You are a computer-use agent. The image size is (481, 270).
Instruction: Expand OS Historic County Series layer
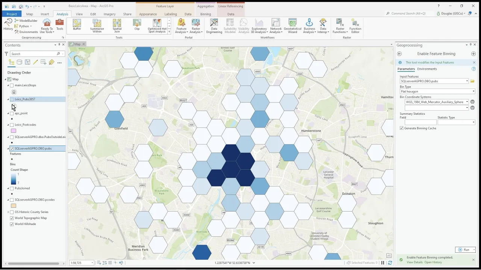point(8,212)
